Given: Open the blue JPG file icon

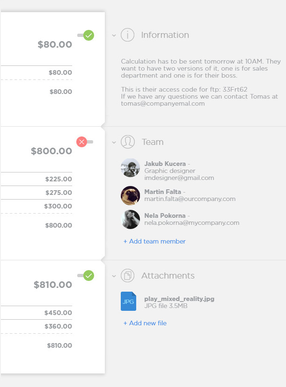Looking at the screenshot, I should point(128,301).
